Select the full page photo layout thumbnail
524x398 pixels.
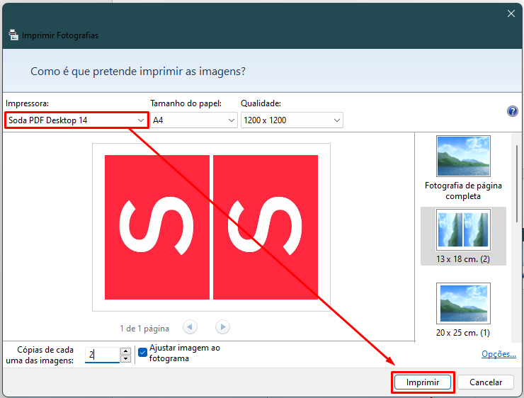coord(463,156)
